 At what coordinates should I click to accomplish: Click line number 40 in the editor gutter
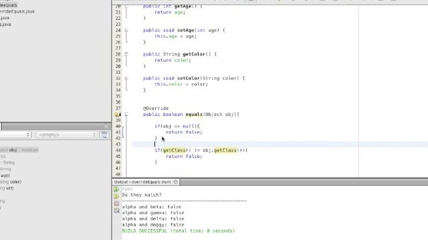point(118,126)
